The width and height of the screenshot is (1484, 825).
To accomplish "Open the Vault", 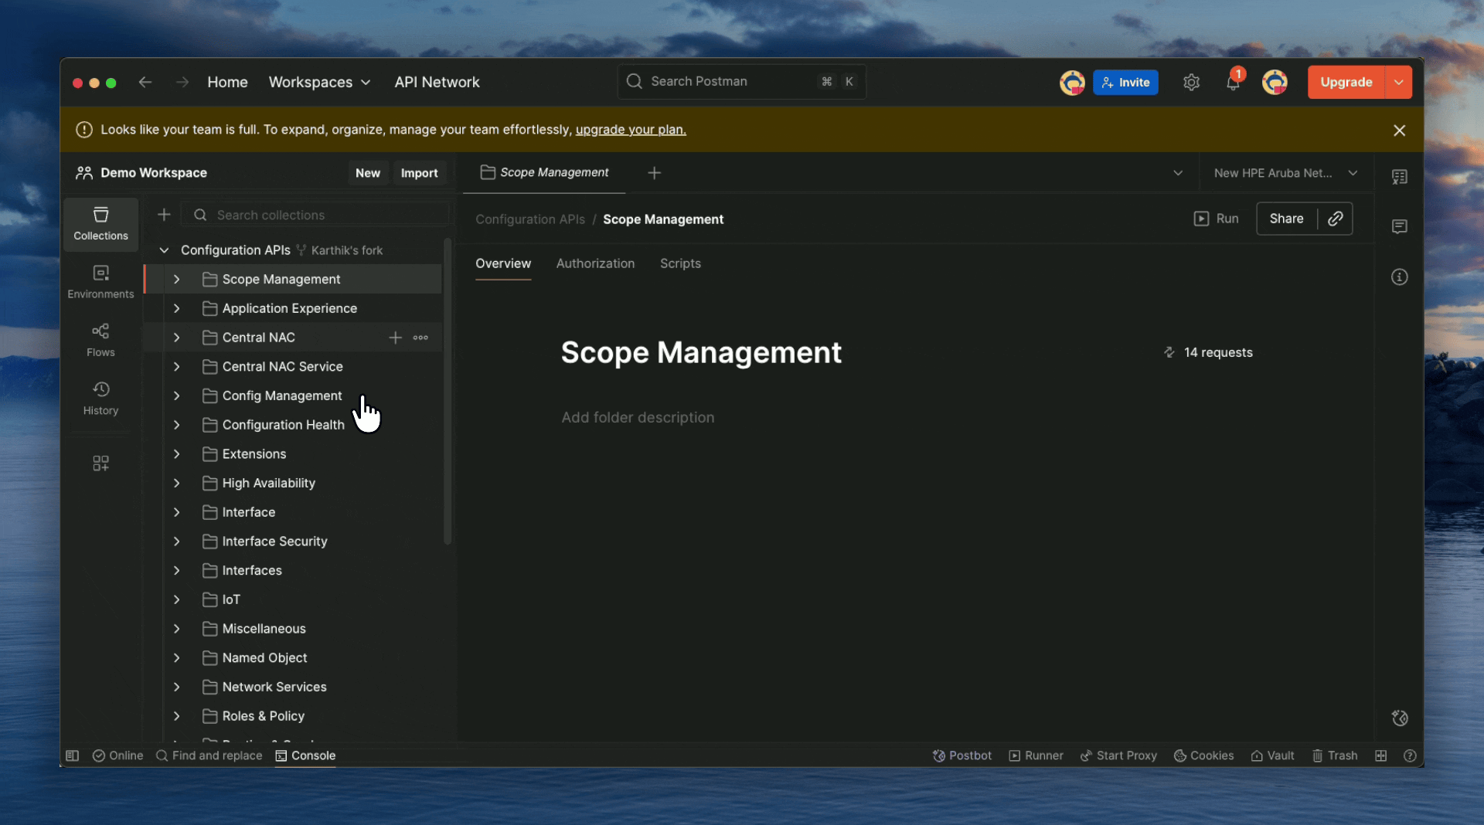I will 1273,755.
